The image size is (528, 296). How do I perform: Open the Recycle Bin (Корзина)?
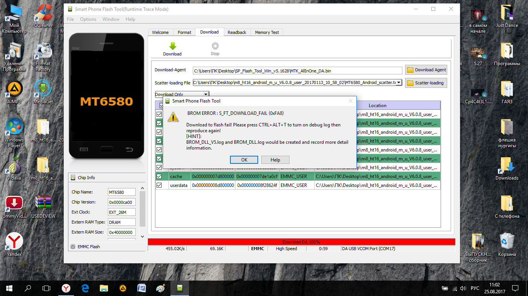[x=507, y=242]
